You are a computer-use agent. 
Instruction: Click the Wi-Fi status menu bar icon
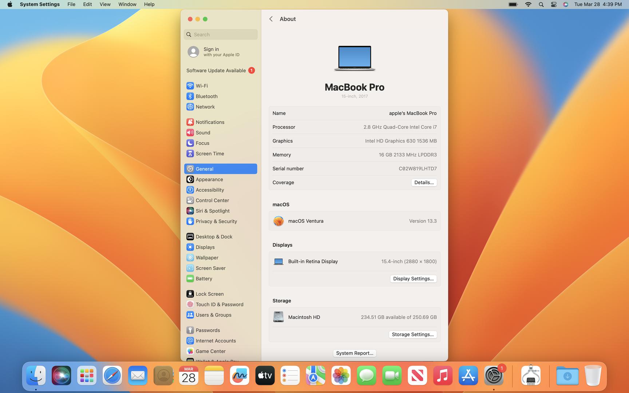pyautogui.click(x=528, y=4)
